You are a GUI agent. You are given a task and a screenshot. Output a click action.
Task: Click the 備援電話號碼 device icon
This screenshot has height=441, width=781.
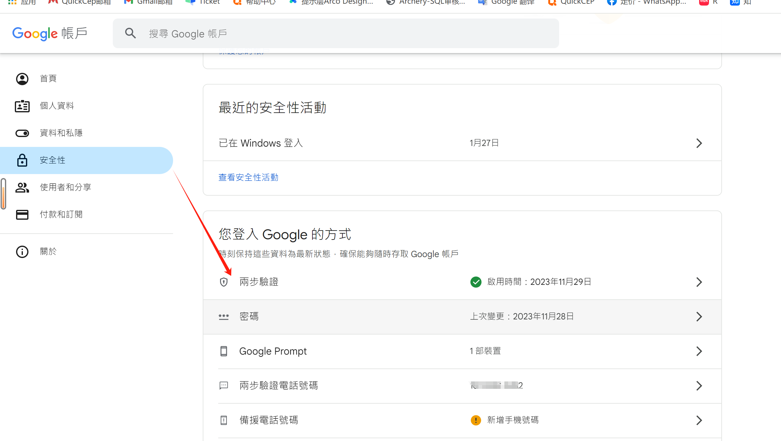224,420
